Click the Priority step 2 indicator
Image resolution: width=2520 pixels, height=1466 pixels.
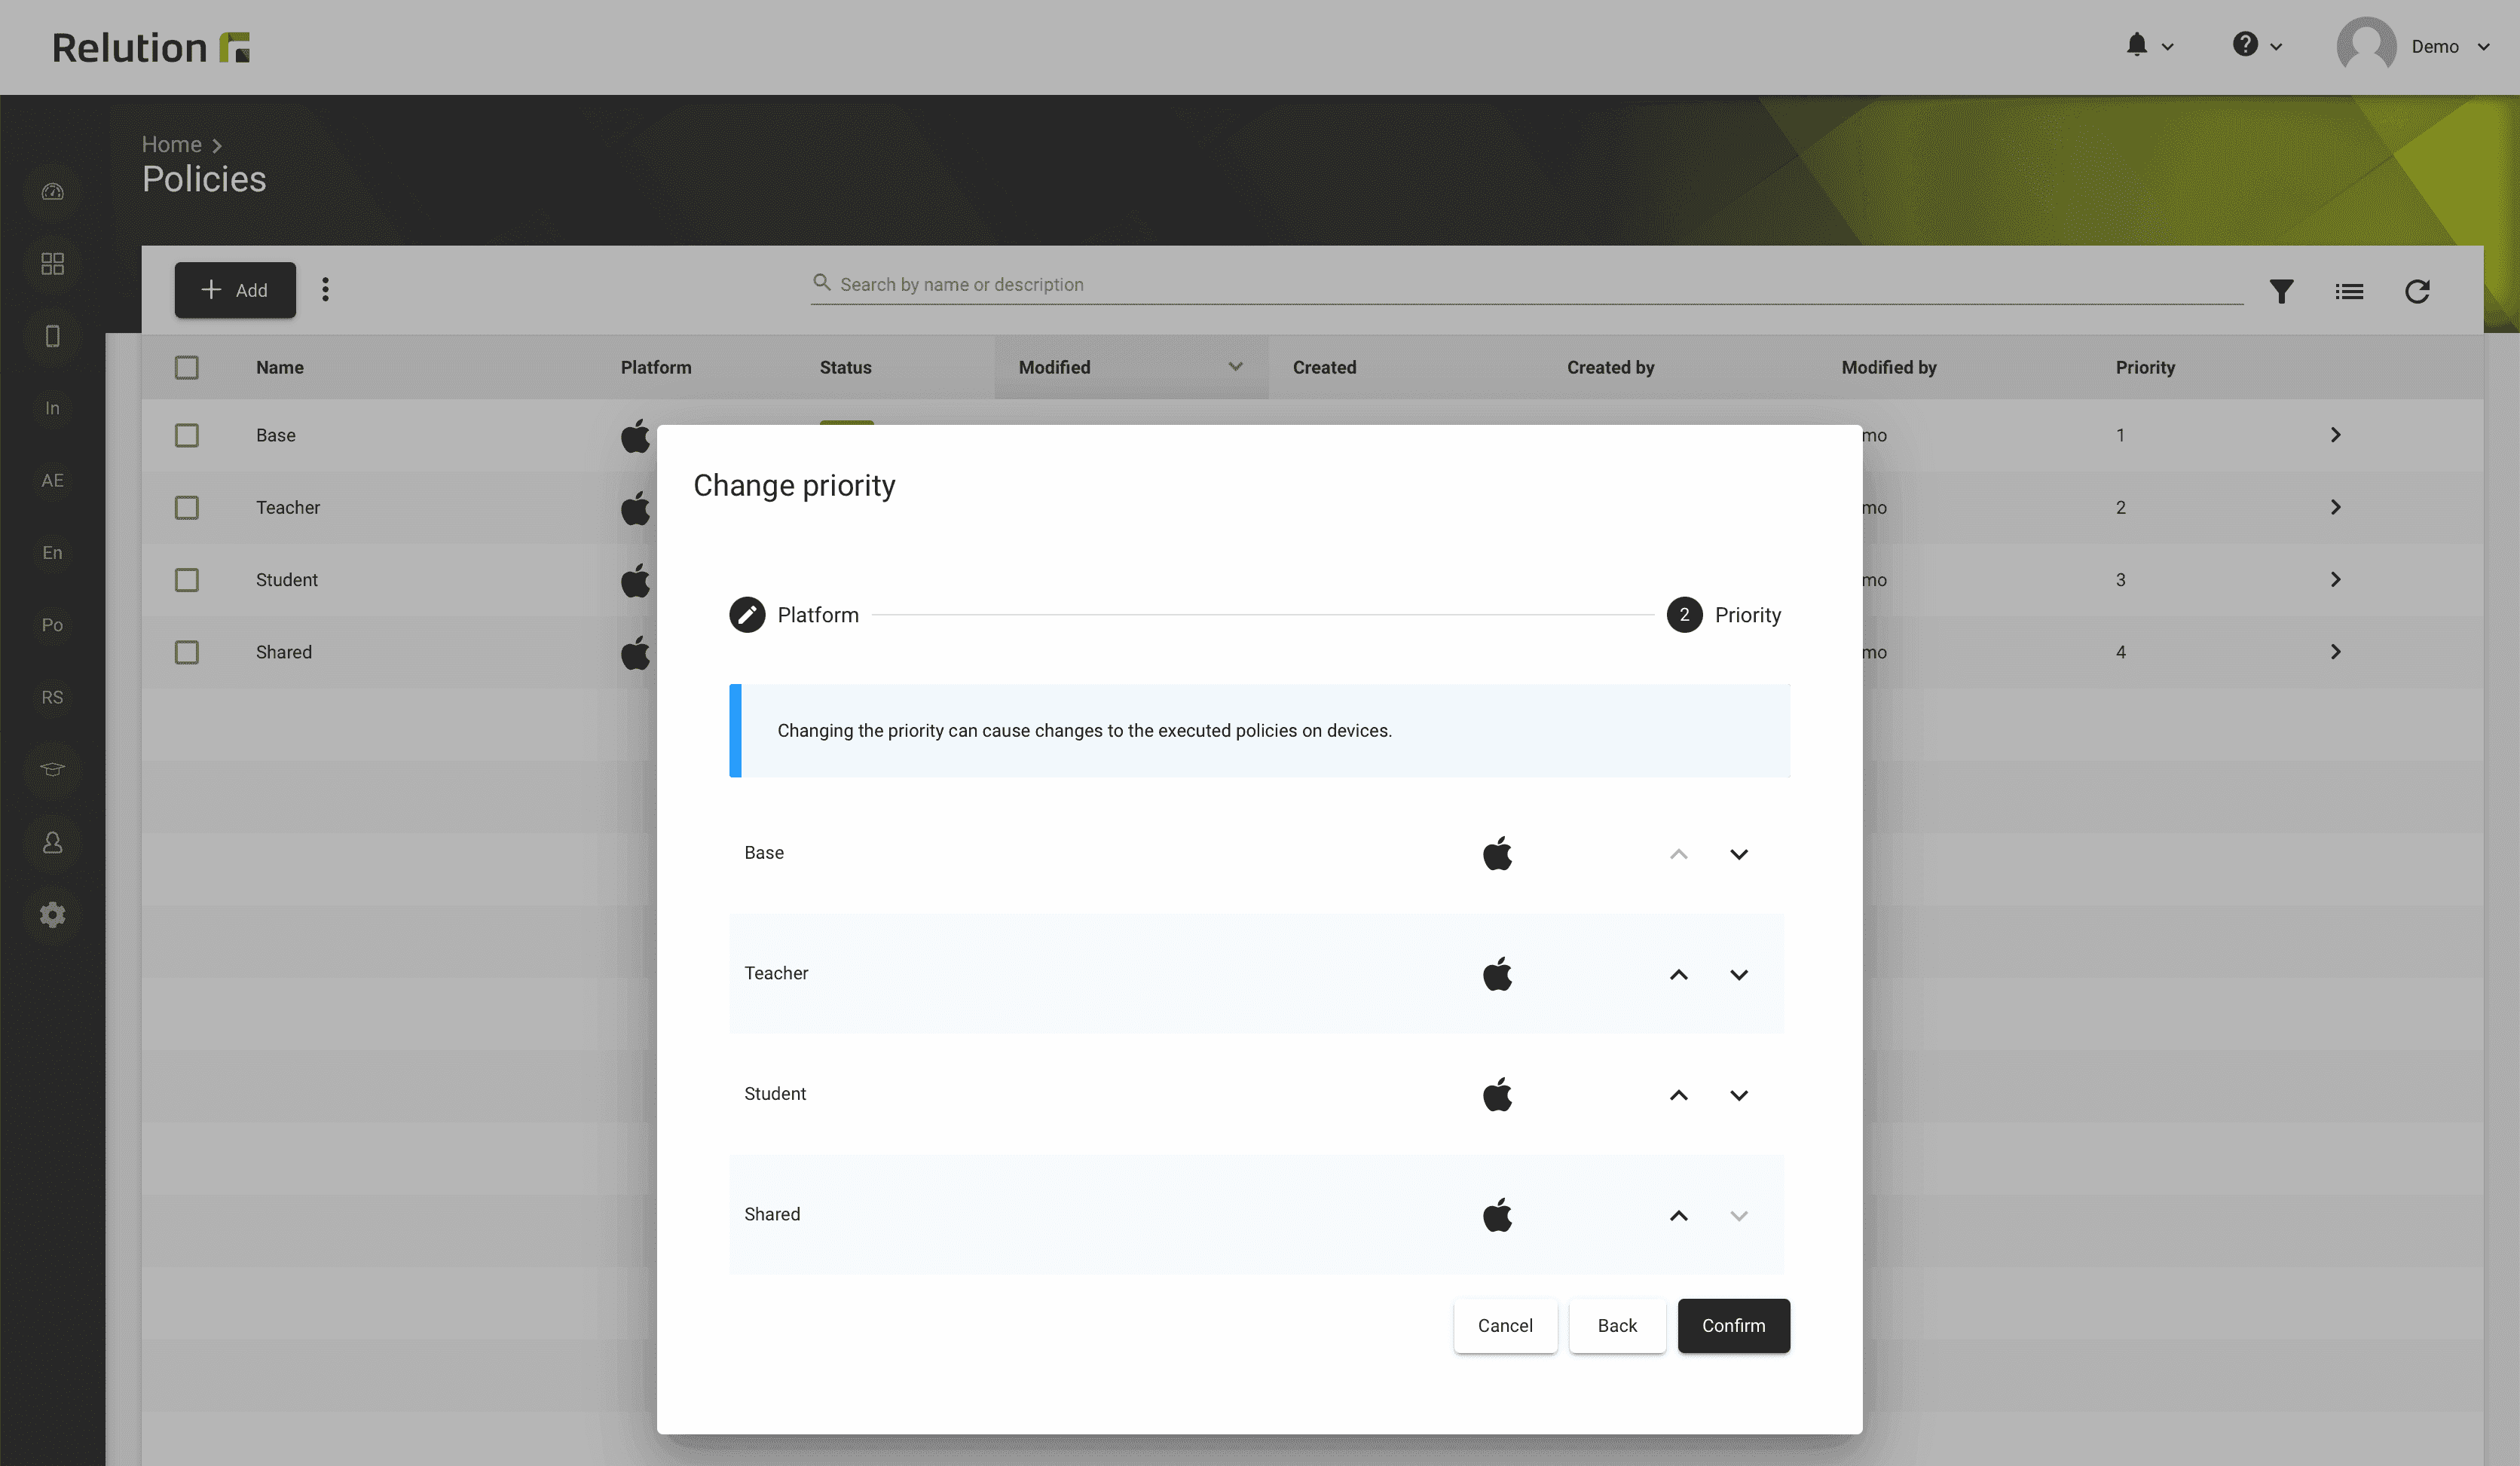[1682, 614]
